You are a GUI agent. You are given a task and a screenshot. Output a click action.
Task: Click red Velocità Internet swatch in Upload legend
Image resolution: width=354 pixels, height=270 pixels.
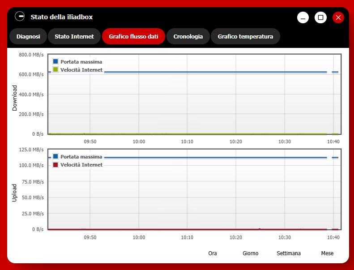[55, 165]
